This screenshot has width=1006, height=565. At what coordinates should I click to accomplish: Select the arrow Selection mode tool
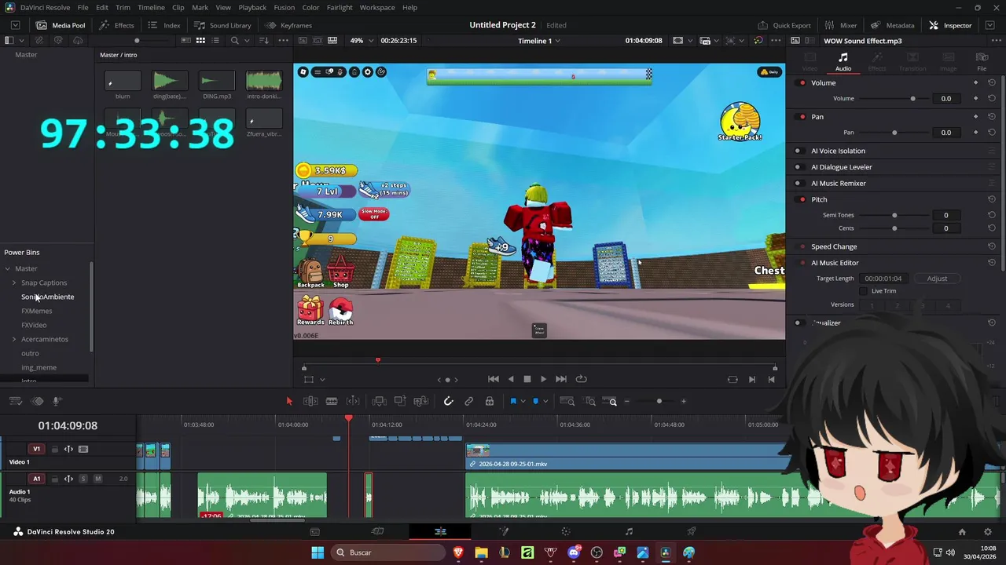(x=288, y=401)
